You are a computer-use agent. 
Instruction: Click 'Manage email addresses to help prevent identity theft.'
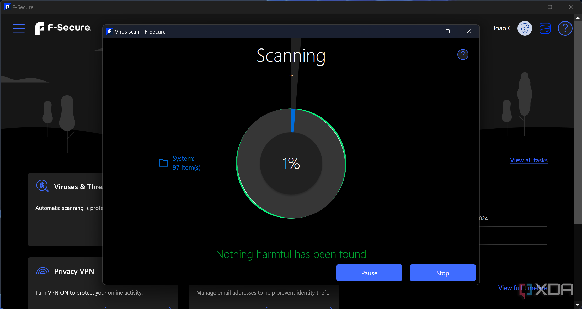coord(263,293)
